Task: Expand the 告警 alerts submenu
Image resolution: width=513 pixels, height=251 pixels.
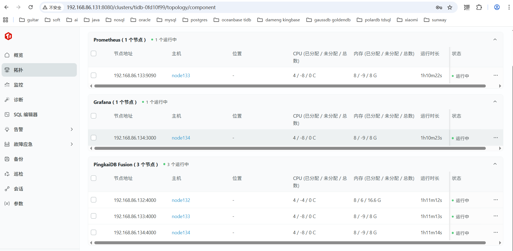Action: coord(72,129)
